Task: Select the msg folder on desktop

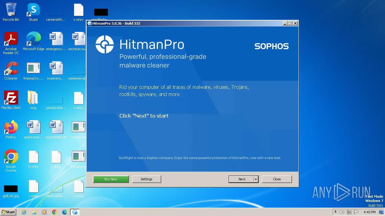Action: coord(33,100)
